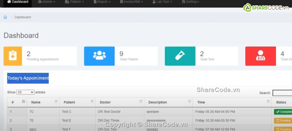
Task: Click the Pending status button for TE
Action: (283, 121)
